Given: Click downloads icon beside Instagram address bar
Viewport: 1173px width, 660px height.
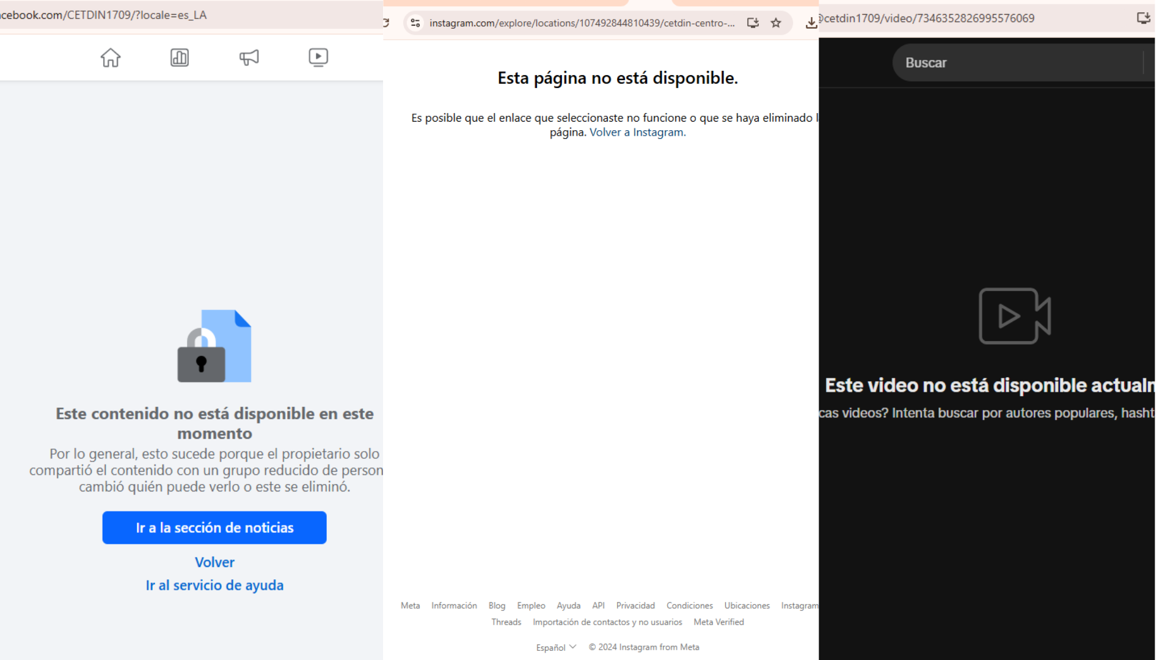Looking at the screenshot, I should point(811,23).
